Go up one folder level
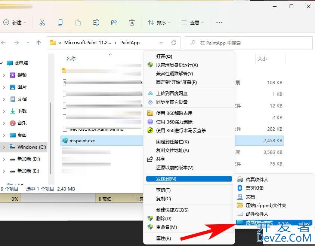 [38, 43]
